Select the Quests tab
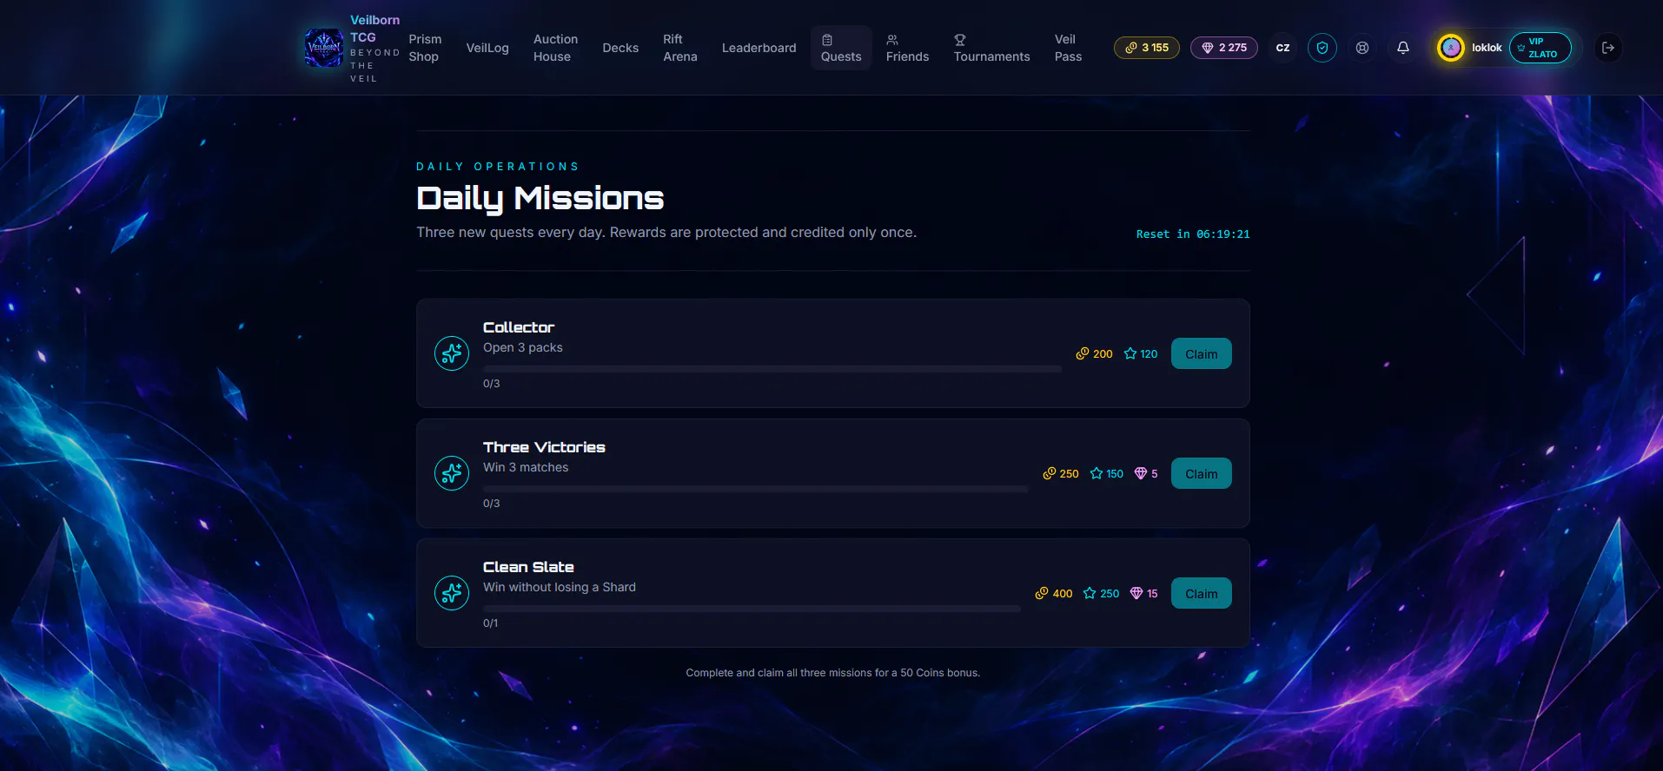This screenshot has height=771, width=1663. (841, 48)
